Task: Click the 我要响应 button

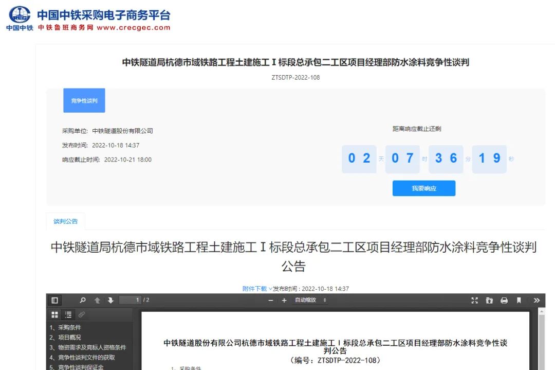Action: 423,188
